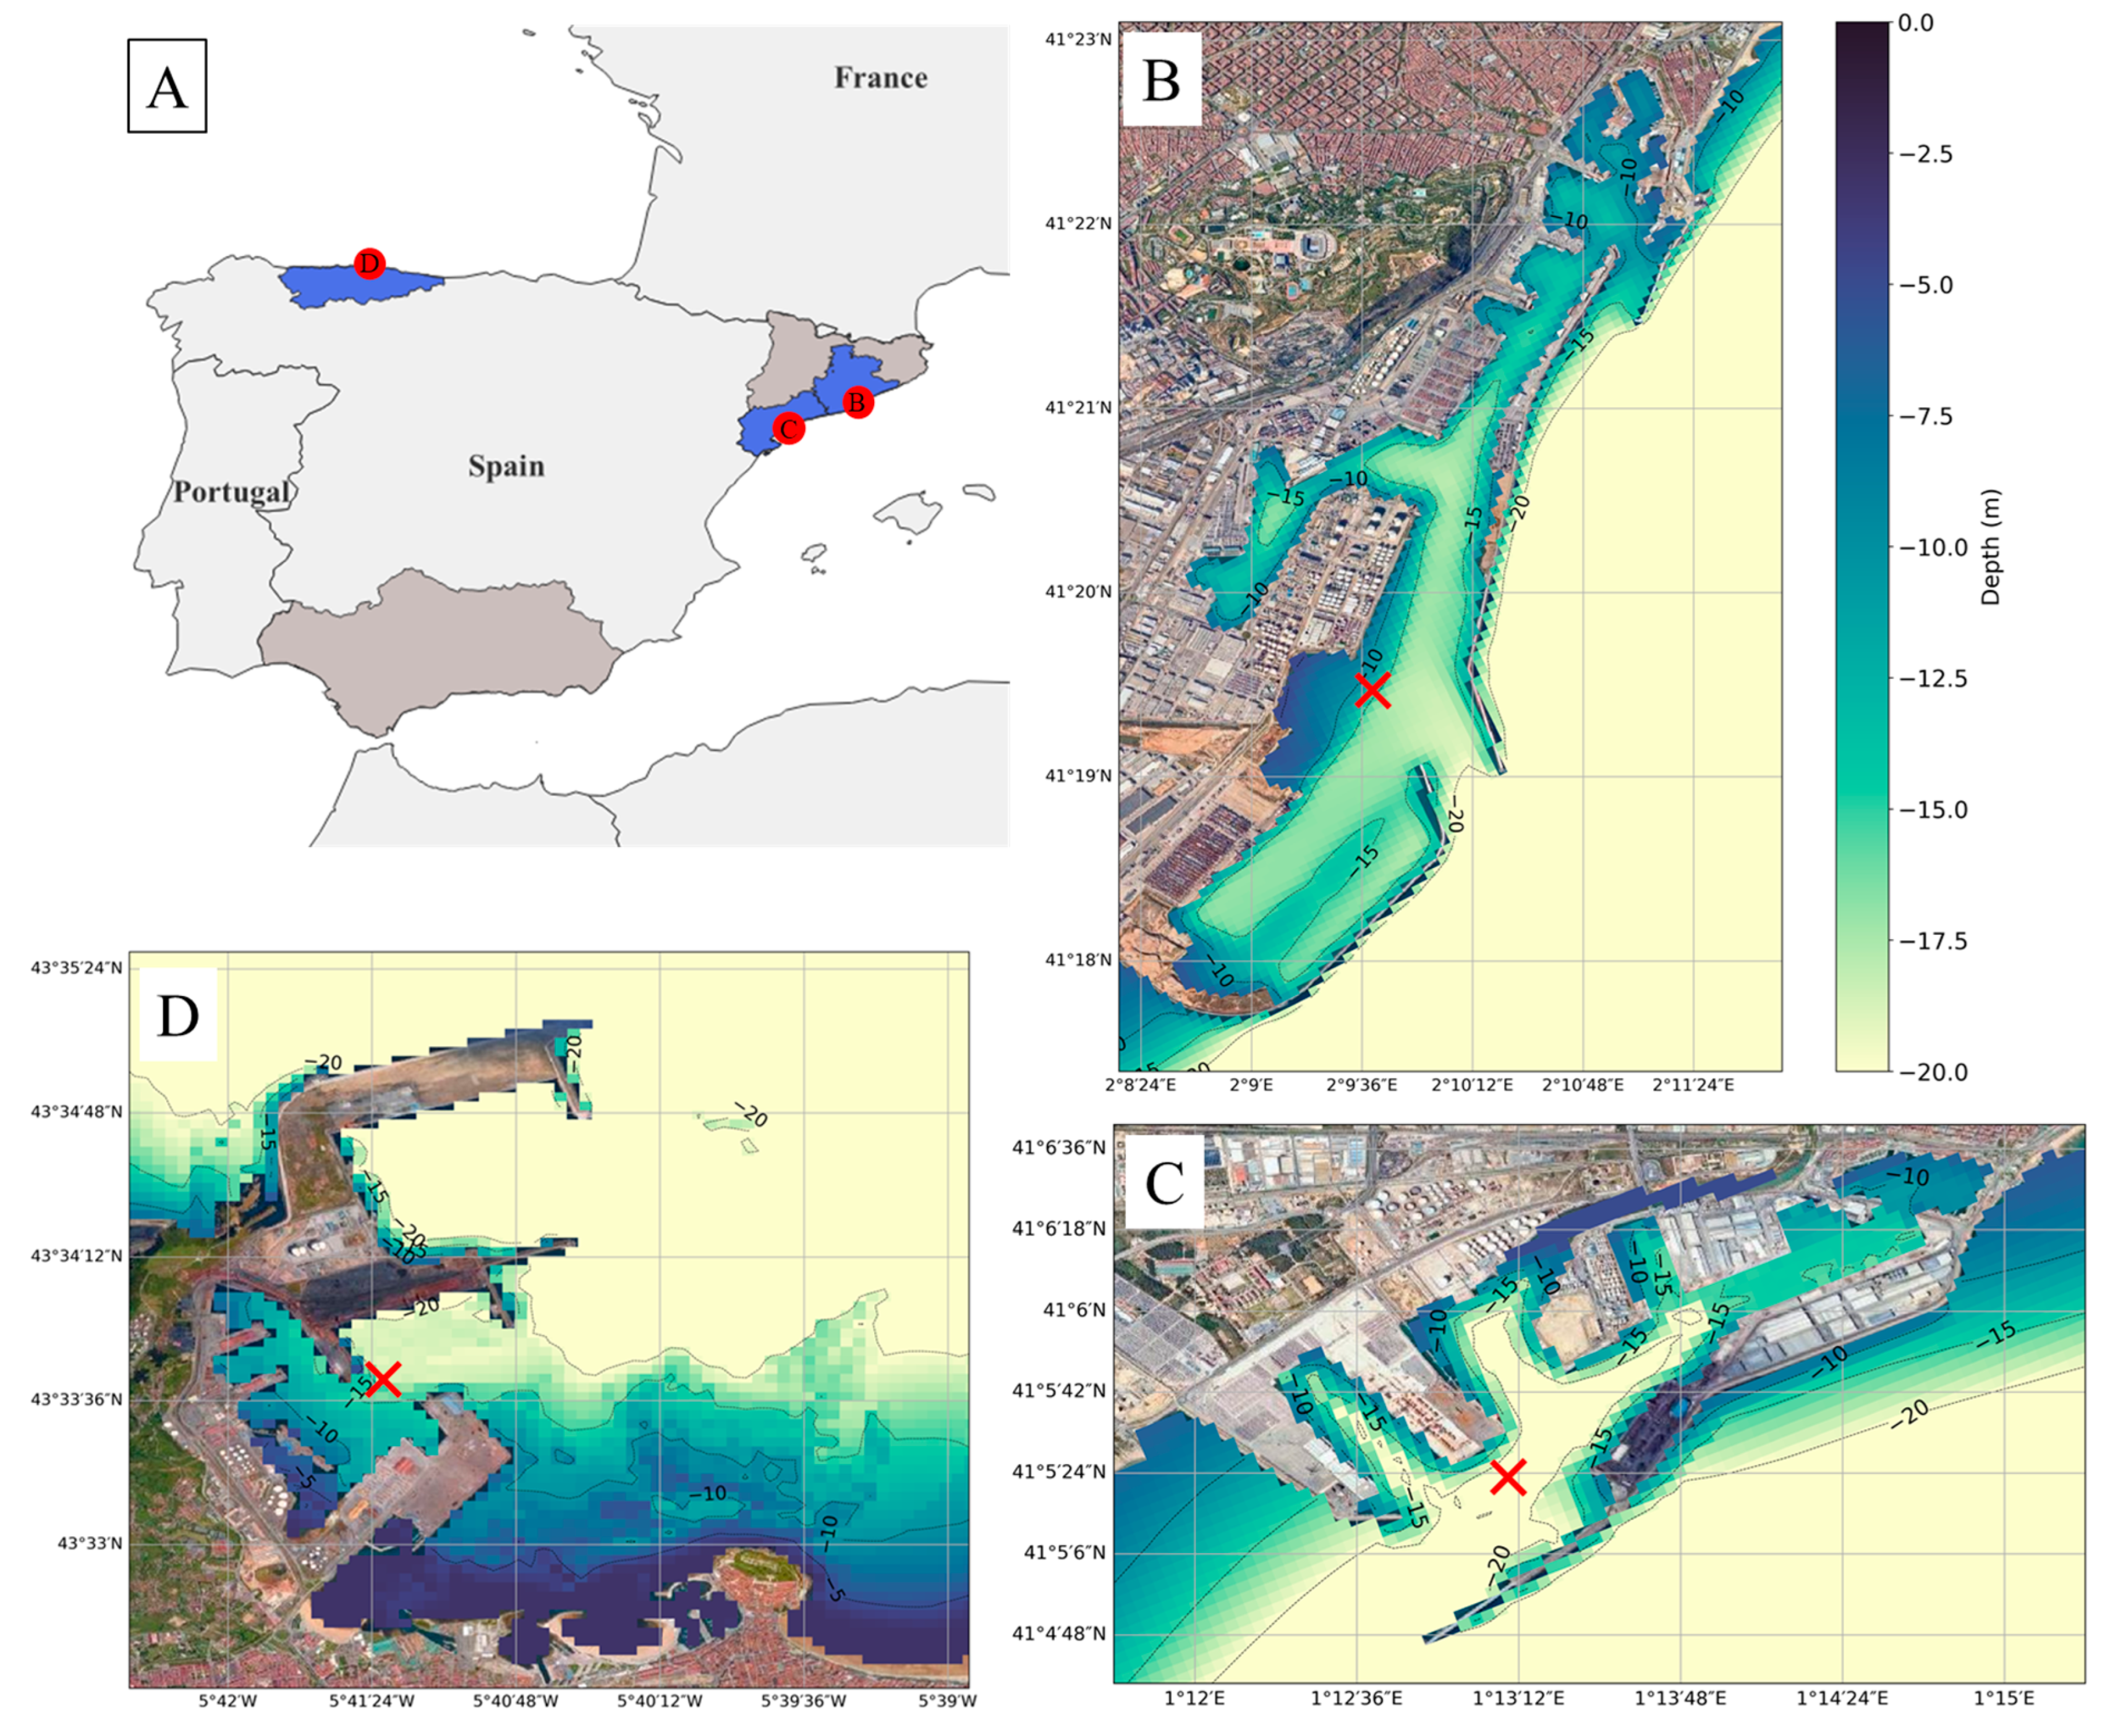Click the red X in panel C

coord(1508,1476)
